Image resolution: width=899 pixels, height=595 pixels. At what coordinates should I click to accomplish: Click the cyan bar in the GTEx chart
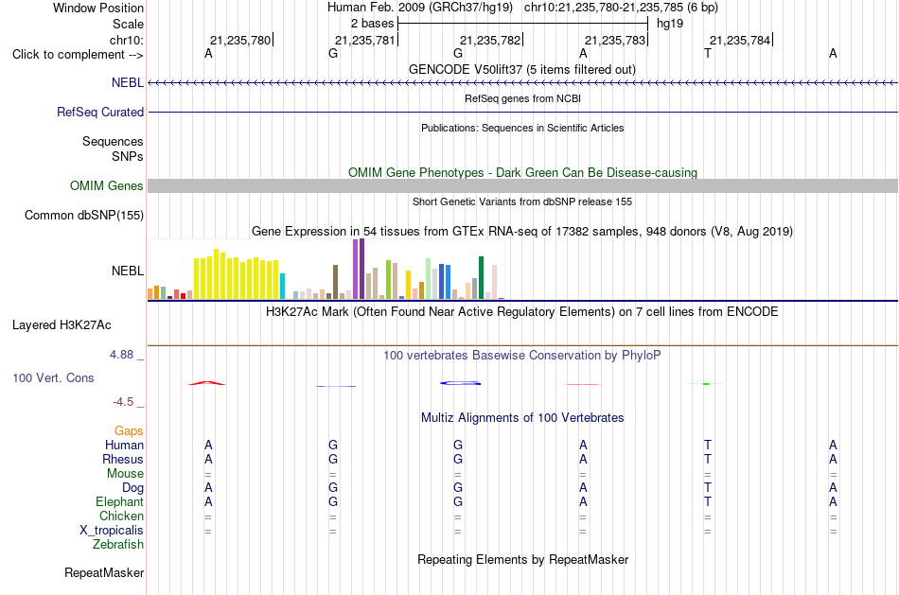(x=283, y=286)
